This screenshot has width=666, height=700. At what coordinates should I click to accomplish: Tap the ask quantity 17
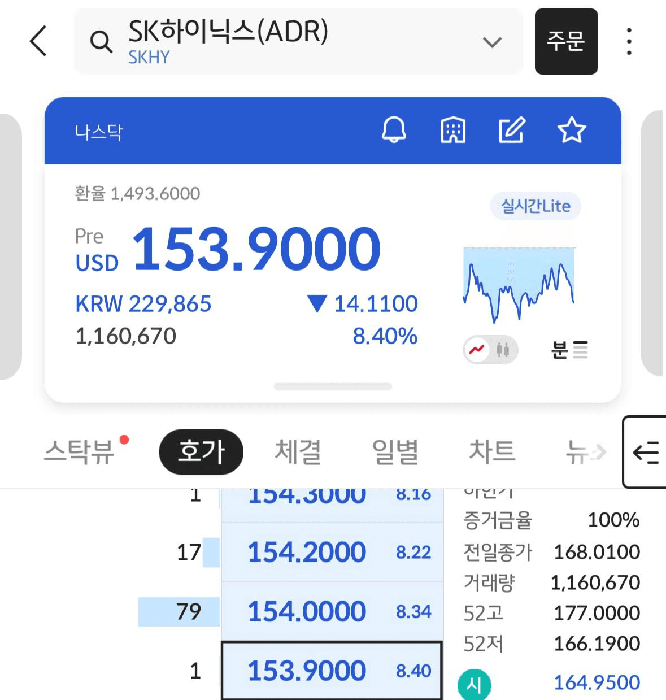click(x=189, y=552)
